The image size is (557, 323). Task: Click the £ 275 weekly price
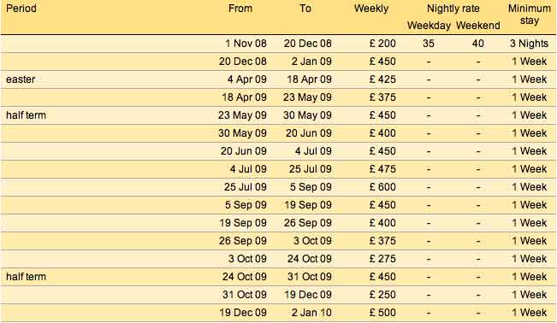382,259
